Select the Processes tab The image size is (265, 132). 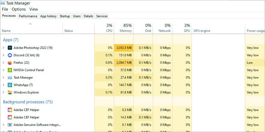[x=9, y=16]
